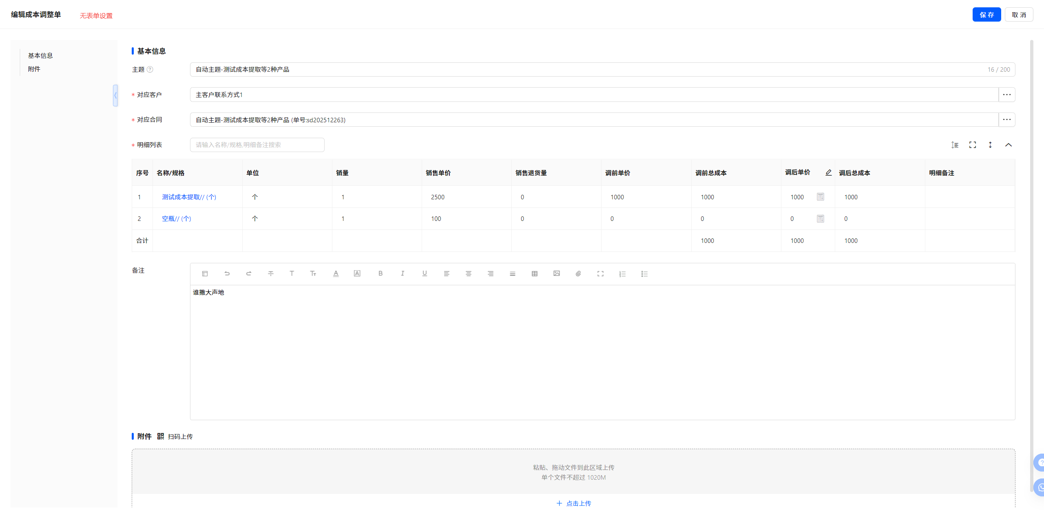Click the italic formatting icon
This screenshot has height=518, width=1044.
(x=402, y=273)
